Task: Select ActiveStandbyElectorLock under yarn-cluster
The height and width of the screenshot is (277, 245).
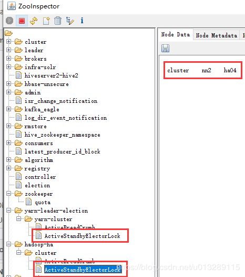Action: [83, 236]
